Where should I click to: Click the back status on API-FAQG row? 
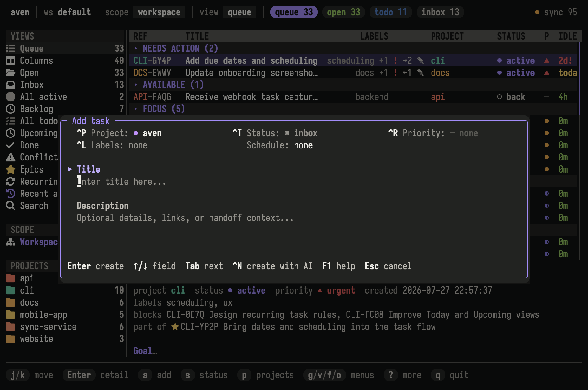pyautogui.click(x=511, y=97)
